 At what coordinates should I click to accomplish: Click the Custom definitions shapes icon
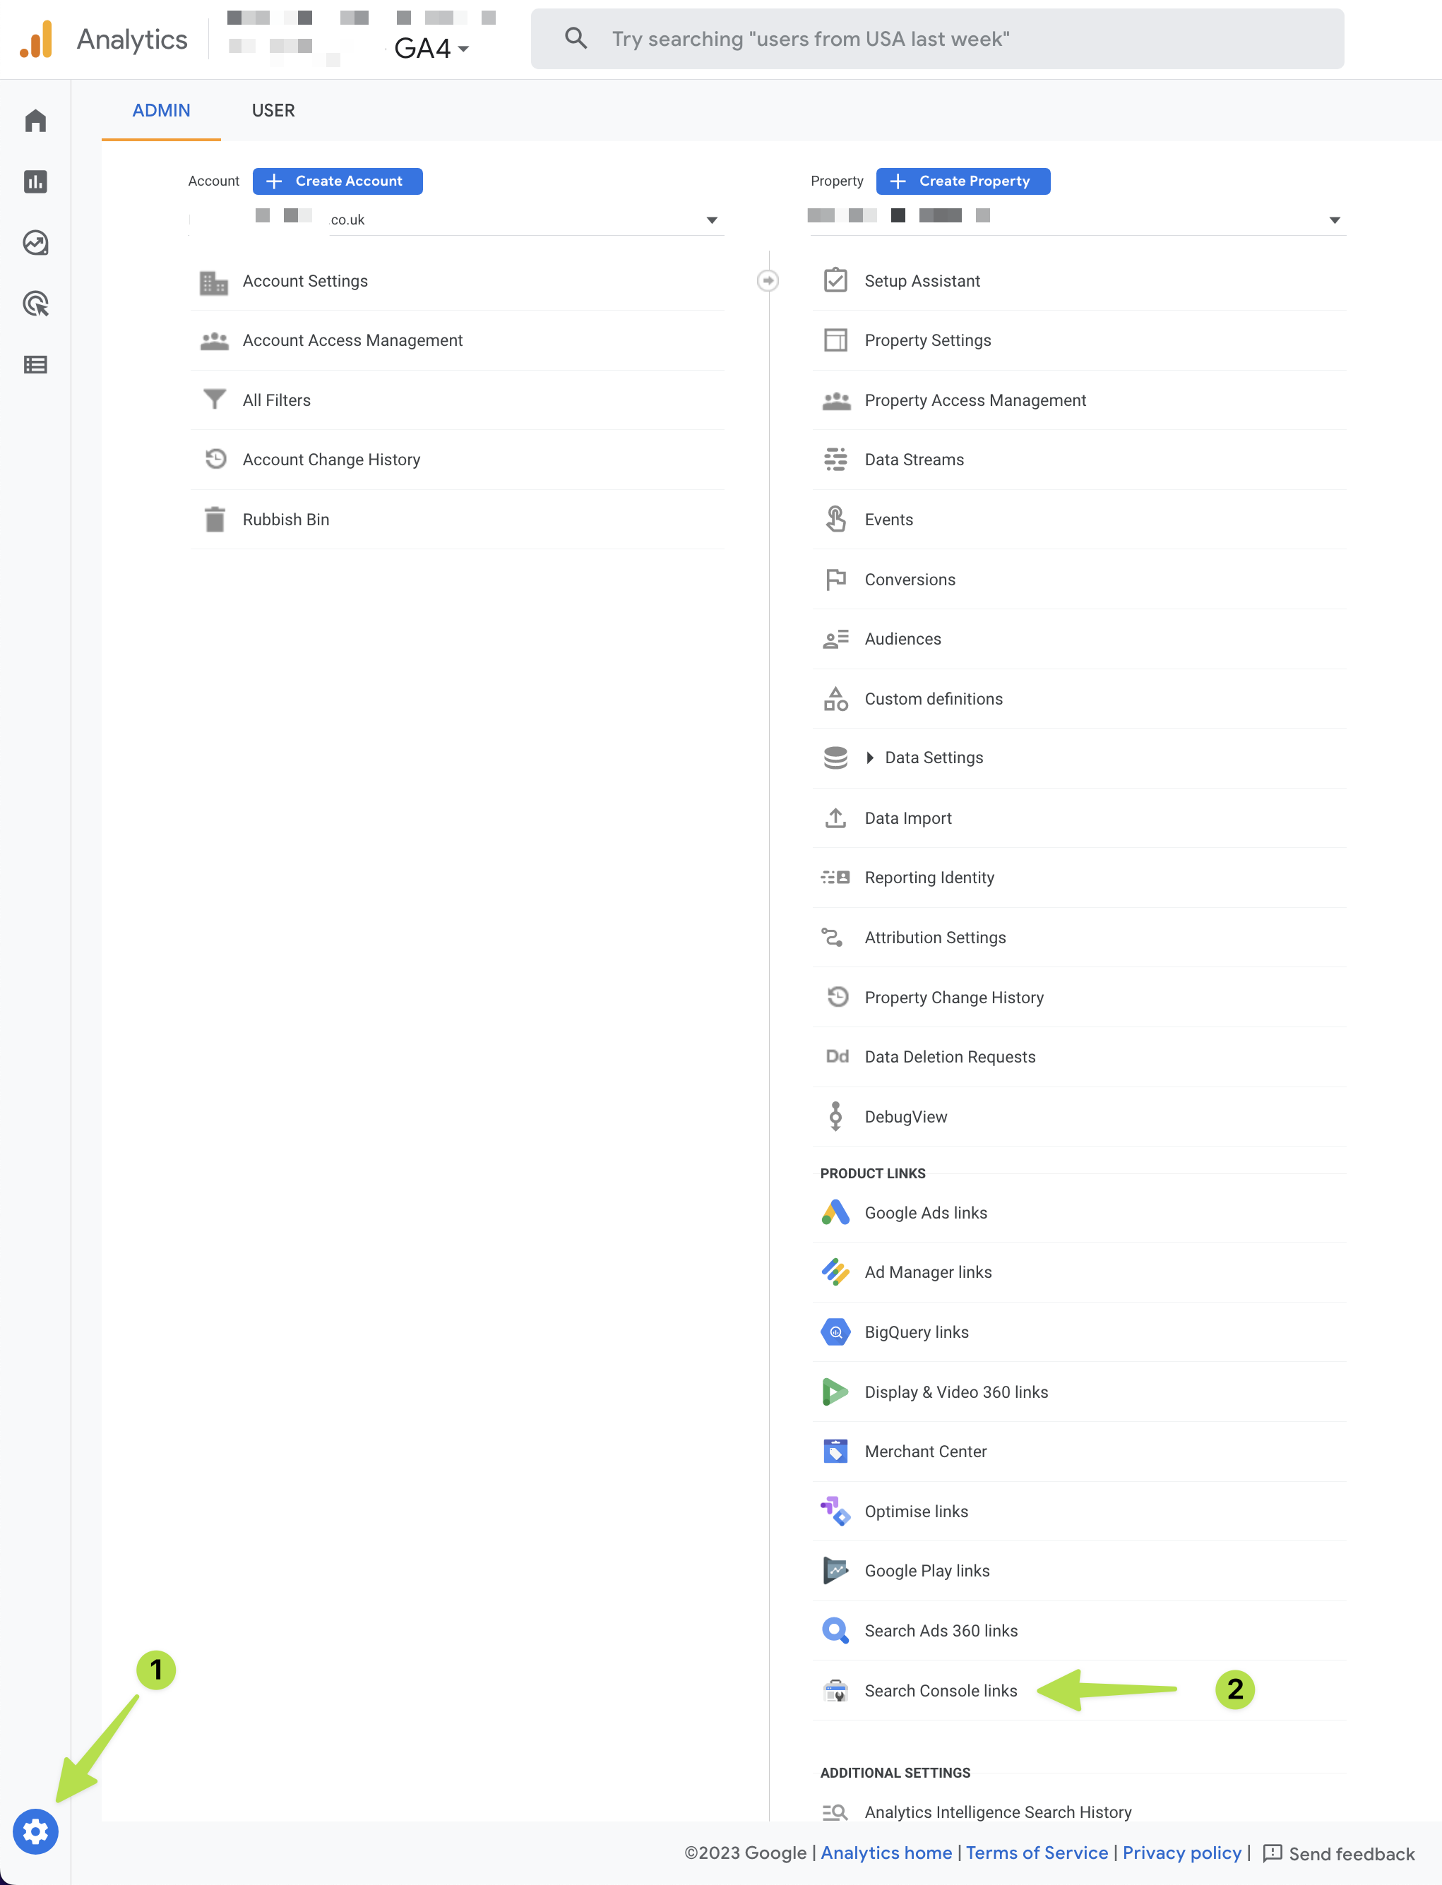click(x=835, y=698)
